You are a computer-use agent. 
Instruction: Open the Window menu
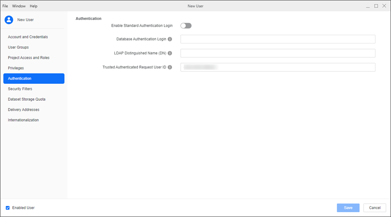(18, 6)
